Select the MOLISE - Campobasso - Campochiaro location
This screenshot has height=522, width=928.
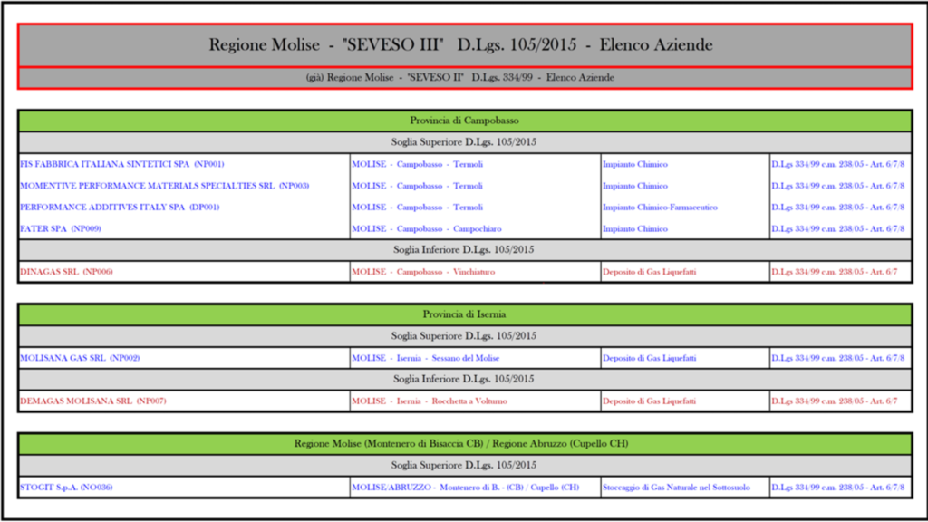tap(427, 229)
